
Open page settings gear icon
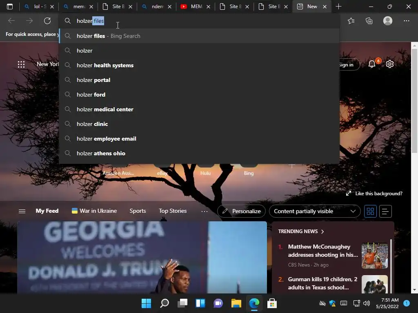click(390, 64)
